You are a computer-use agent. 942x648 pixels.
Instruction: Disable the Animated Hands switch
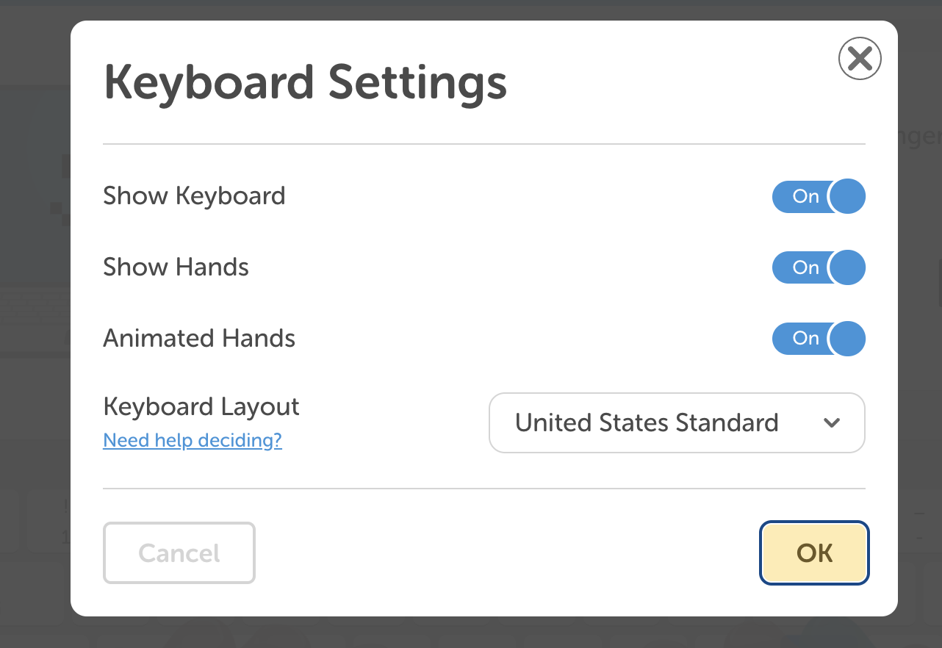click(x=819, y=339)
